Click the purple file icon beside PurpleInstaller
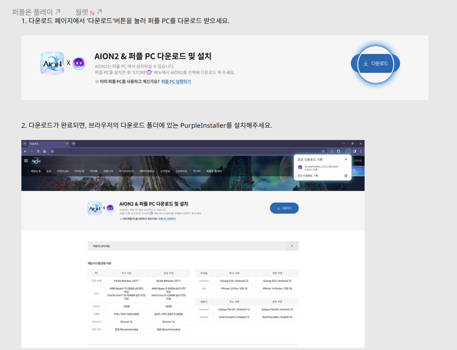The width and height of the screenshot is (457, 350). pyautogui.click(x=300, y=167)
